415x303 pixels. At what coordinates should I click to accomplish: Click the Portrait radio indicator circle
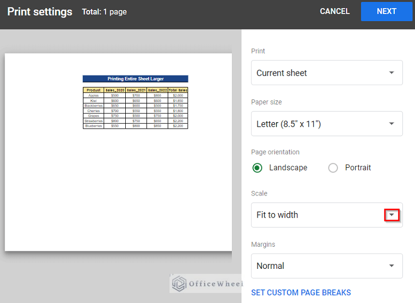(333, 168)
